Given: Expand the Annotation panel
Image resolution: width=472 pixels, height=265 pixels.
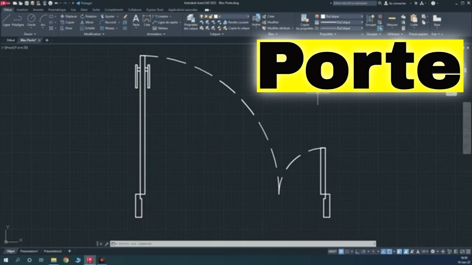Looking at the screenshot, I should (x=156, y=34).
